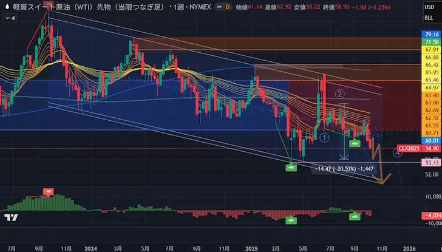Click the orange D data badge
Image resolution: width=442 pixels, height=252 pixels.
pos(227,7)
